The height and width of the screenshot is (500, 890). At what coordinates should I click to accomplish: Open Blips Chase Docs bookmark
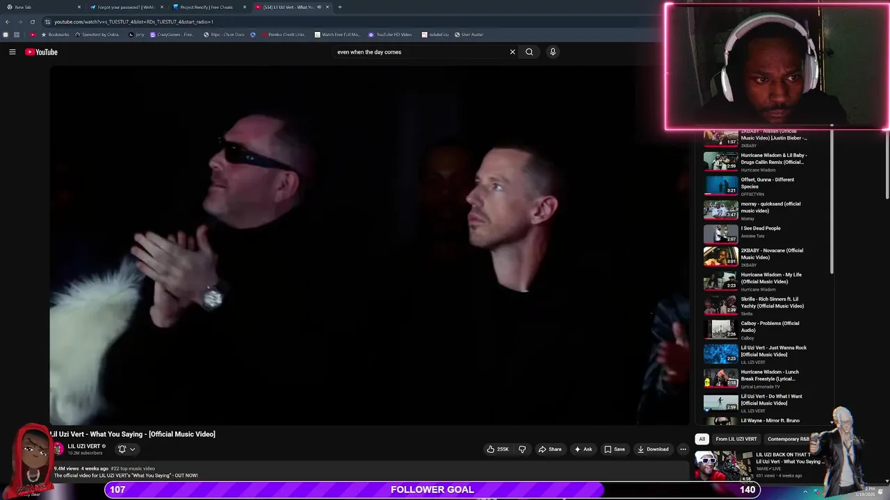[224, 35]
